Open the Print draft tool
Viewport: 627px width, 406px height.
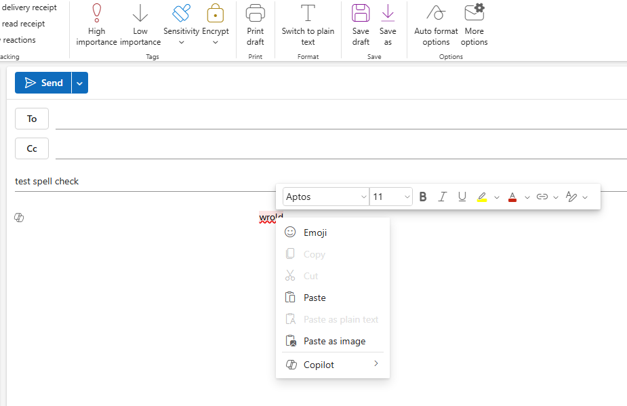click(255, 24)
